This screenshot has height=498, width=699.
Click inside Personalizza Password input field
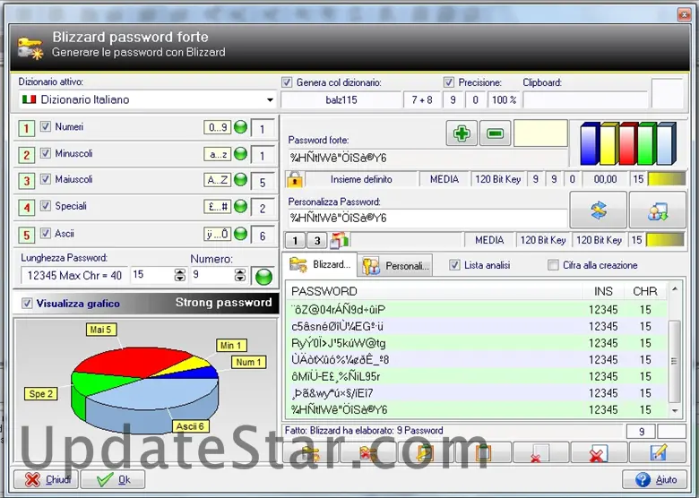[427, 219]
